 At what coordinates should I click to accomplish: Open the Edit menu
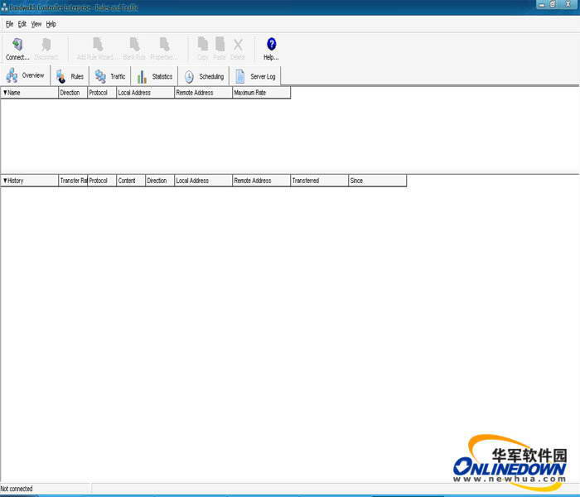click(x=22, y=24)
